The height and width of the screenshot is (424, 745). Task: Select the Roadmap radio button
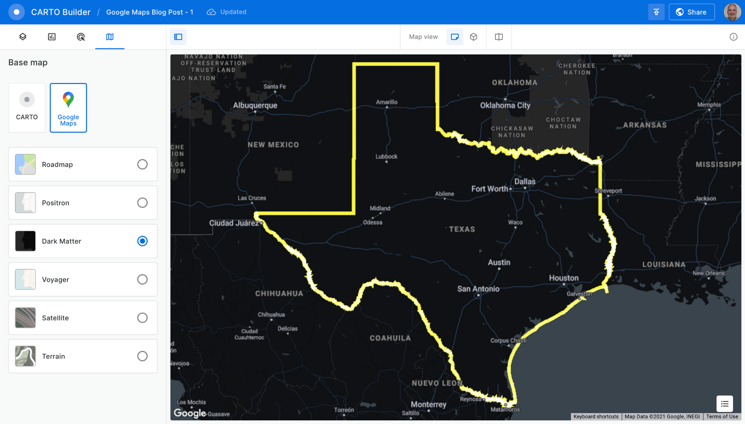click(x=142, y=164)
